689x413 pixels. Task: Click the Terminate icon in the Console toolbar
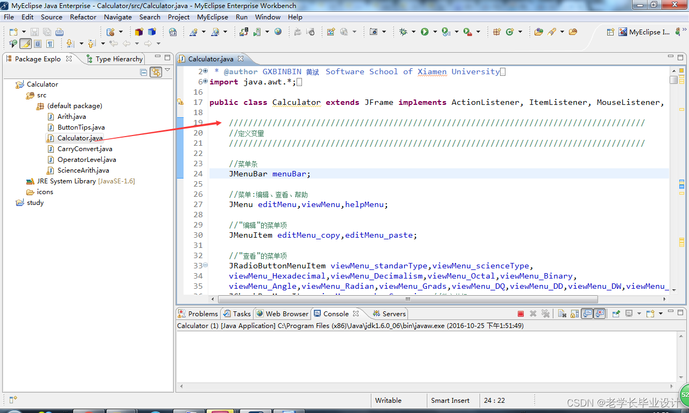click(521, 314)
